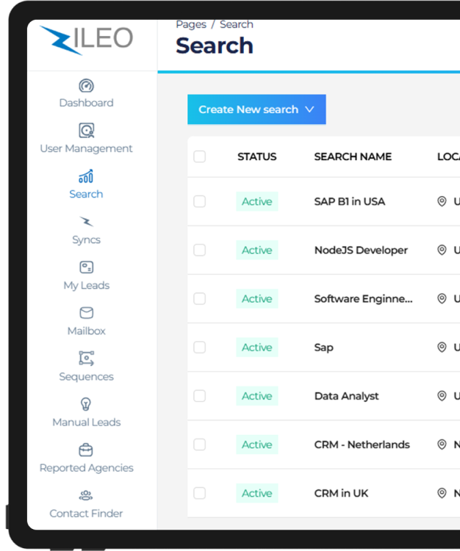Open the Reported Agencies briefcase icon
The height and width of the screenshot is (551, 460).
click(x=86, y=450)
